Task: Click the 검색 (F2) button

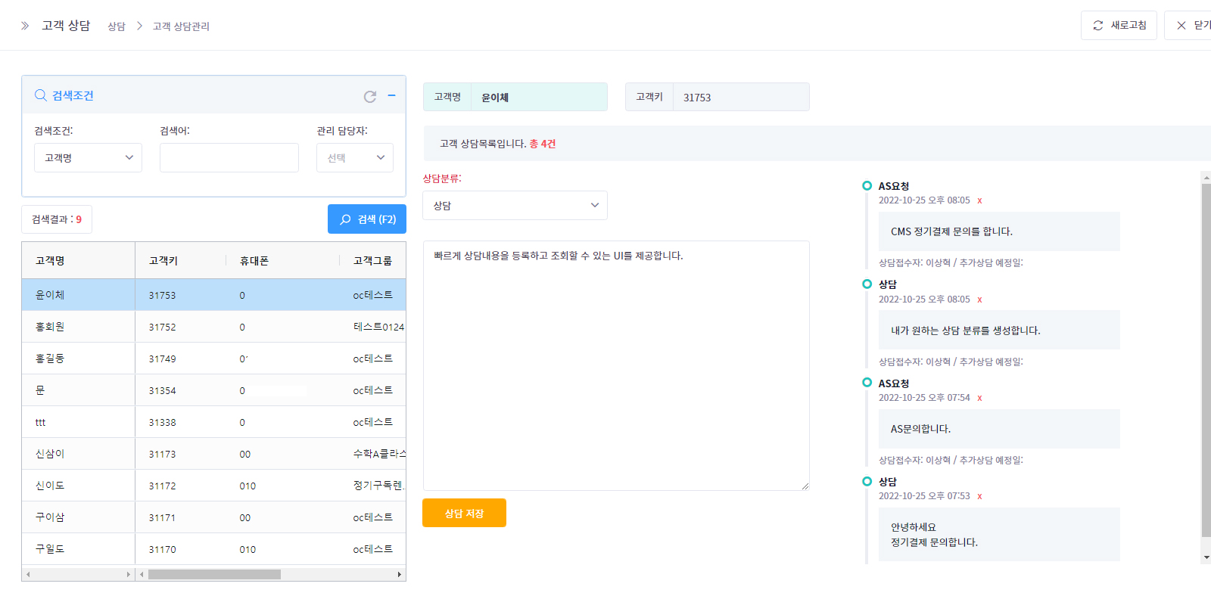Action: click(x=367, y=219)
